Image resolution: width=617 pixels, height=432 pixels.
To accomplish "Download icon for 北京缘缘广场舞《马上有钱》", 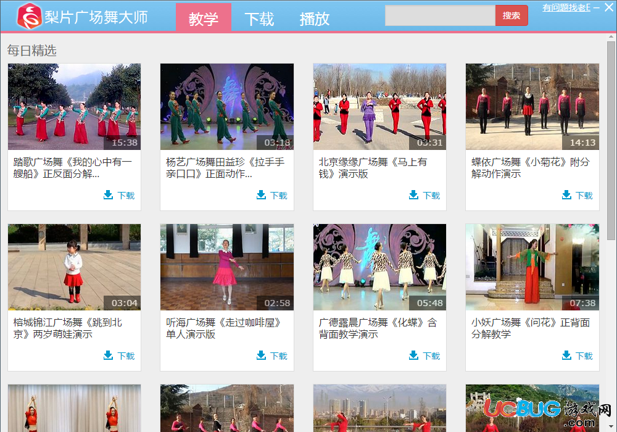I will tap(413, 195).
